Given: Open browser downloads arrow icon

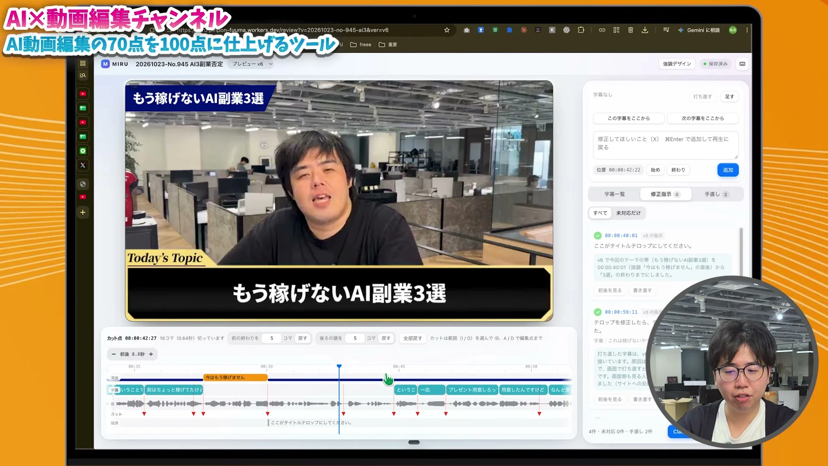Looking at the screenshot, I should point(645,30).
